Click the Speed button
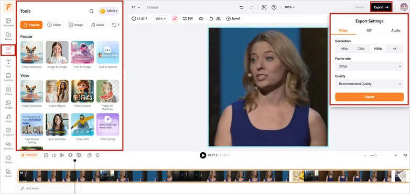410x194 pixels. tap(233, 18)
